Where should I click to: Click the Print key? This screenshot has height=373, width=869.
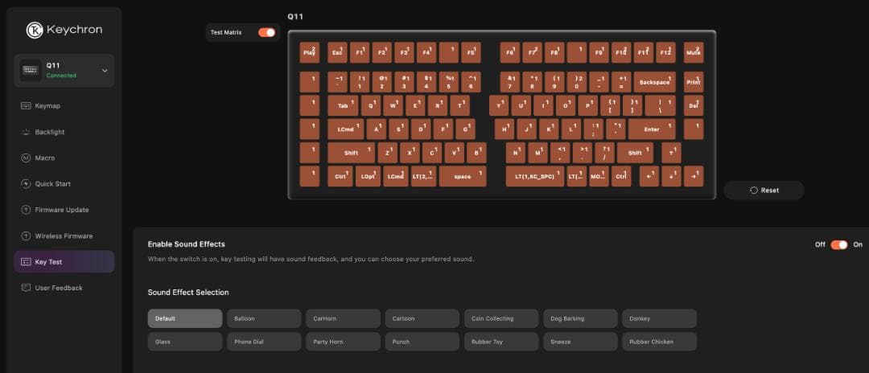pyautogui.click(x=694, y=82)
